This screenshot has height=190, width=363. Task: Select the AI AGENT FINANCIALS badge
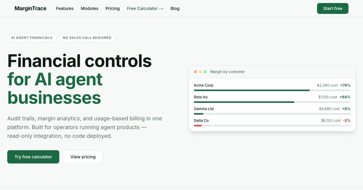(x=32, y=38)
